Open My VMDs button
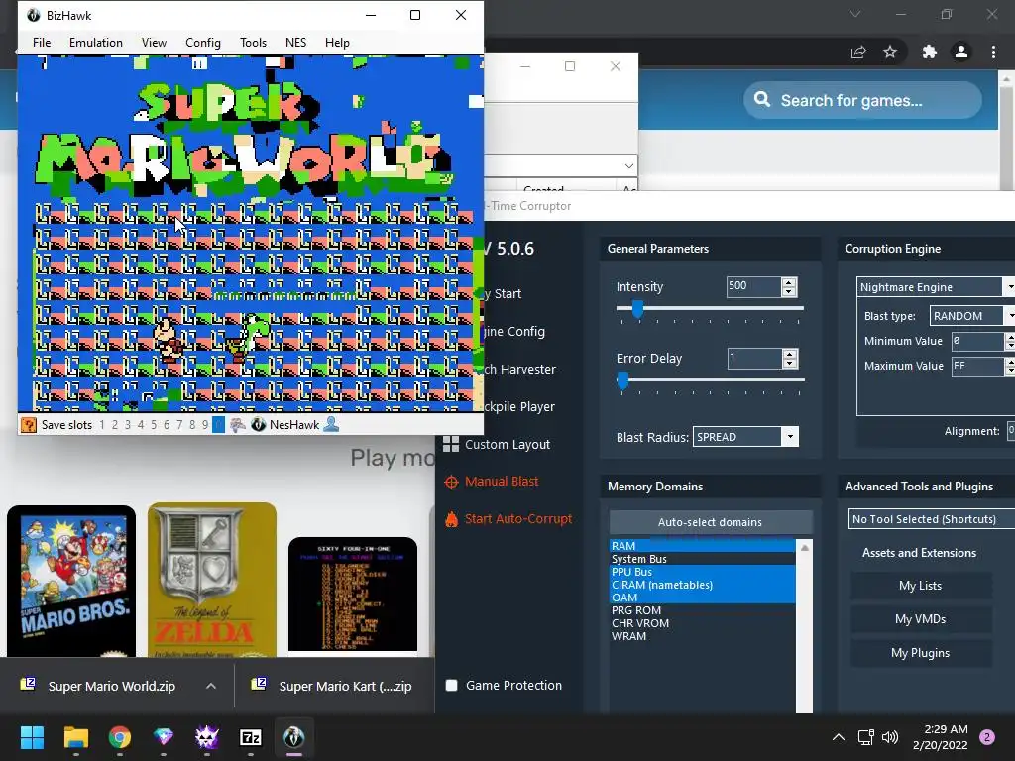The height and width of the screenshot is (761, 1015). point(921,619)
